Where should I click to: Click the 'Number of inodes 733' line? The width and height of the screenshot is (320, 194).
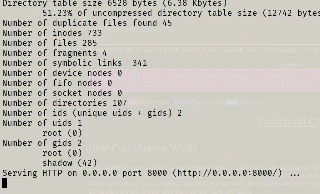tap(52, 33)
